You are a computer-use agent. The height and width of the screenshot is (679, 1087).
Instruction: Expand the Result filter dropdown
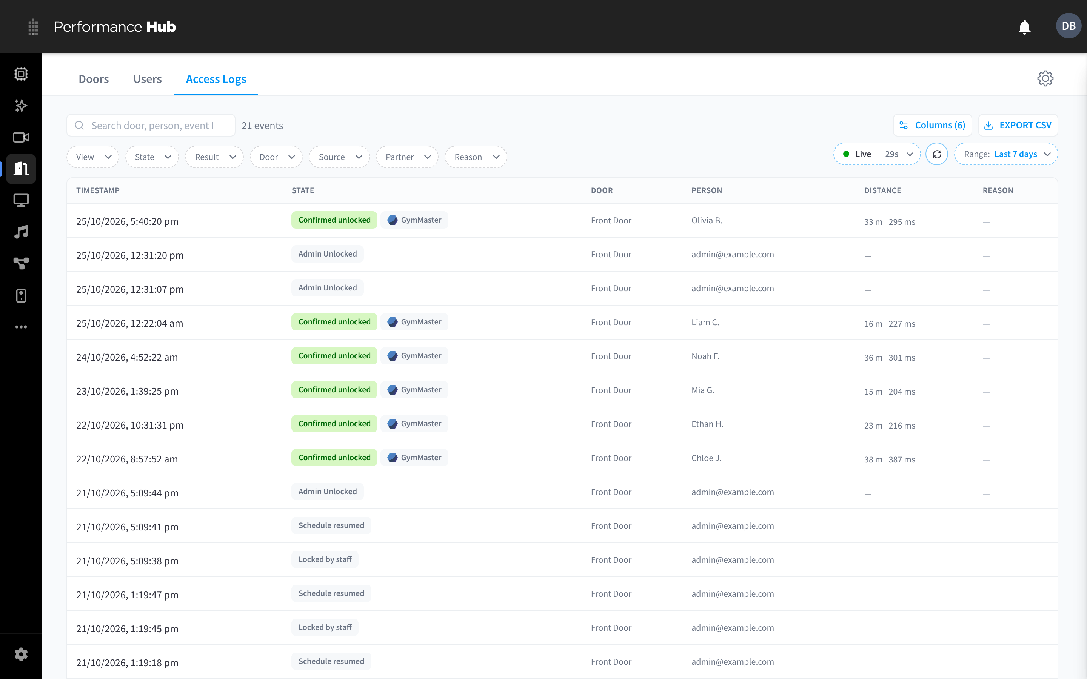(214, 157)
